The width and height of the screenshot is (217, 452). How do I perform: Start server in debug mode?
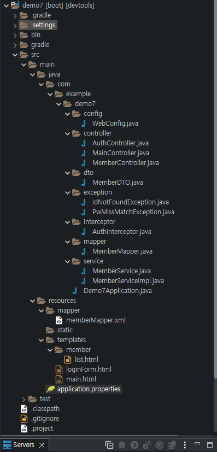(122, 445)
